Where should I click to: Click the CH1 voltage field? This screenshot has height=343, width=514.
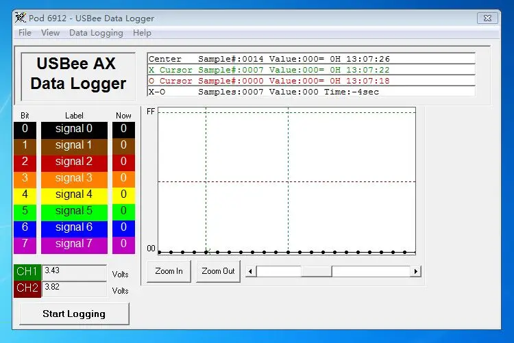[75, 272]
